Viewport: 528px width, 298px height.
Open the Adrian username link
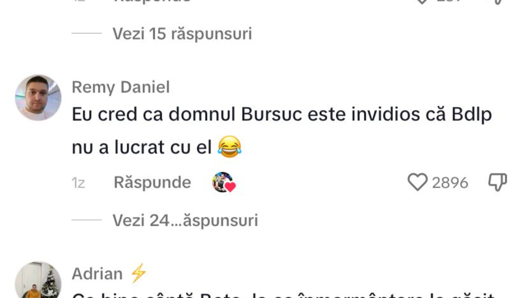click(97, 274)
